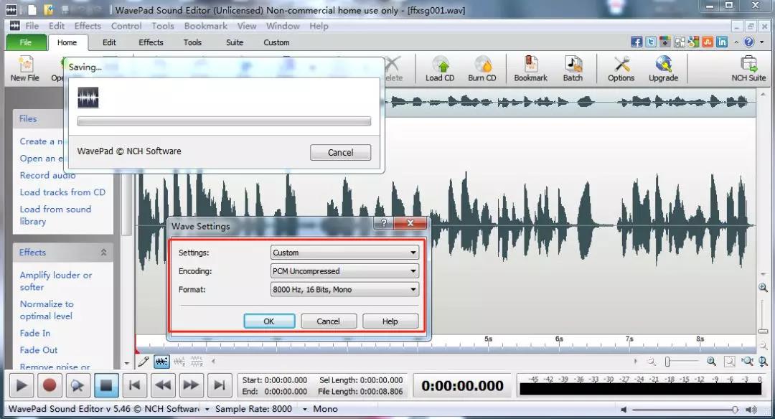Image resolution: width=775 pixels, height=419 pixels.
Task: Click the New File toolbar icon
Action: click(24, 69)
